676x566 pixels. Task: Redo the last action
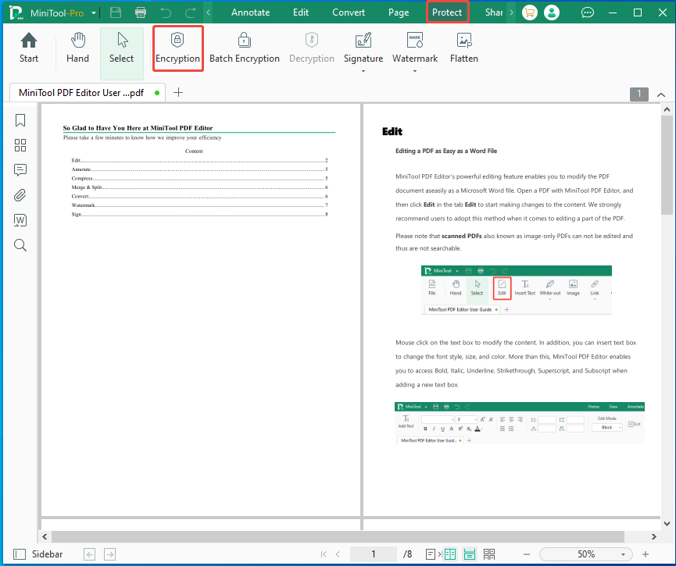click(x=191, y=12)
